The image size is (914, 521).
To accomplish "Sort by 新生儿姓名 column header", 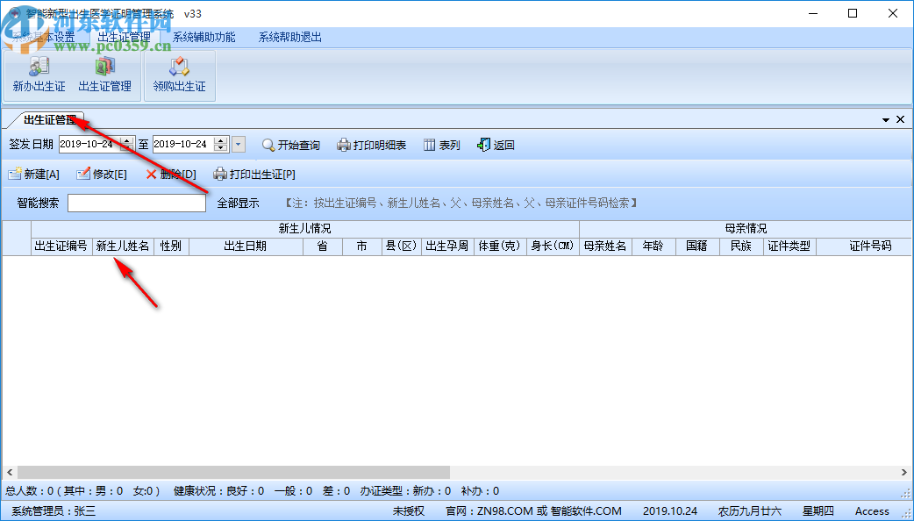I will pos(121,246).
